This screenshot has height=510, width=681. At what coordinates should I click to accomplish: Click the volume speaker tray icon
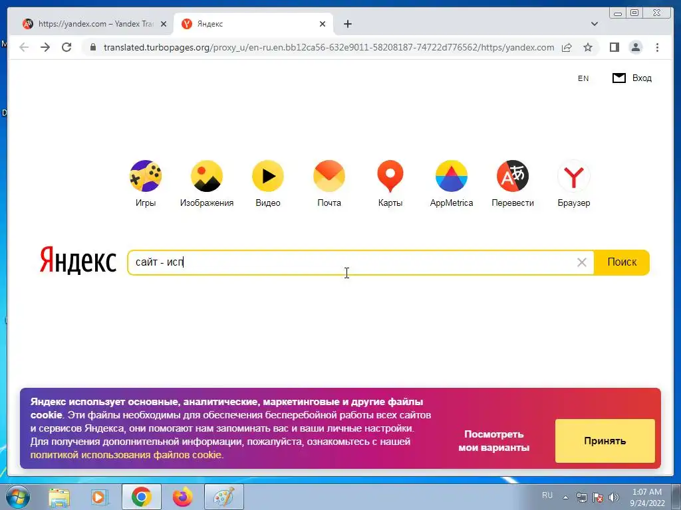[614, 497]
